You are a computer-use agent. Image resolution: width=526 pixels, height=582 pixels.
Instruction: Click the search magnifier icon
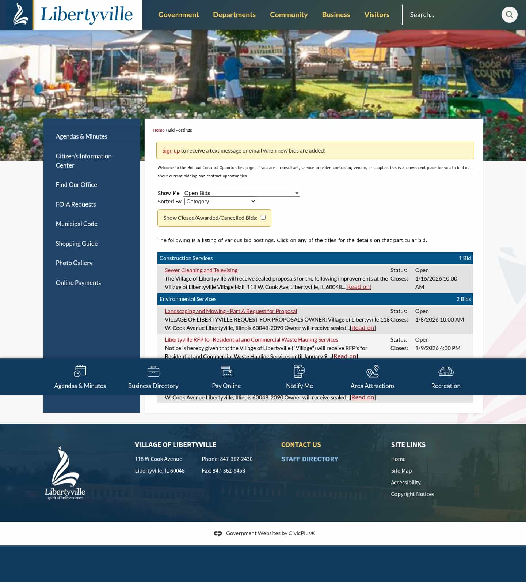(509, 15)
